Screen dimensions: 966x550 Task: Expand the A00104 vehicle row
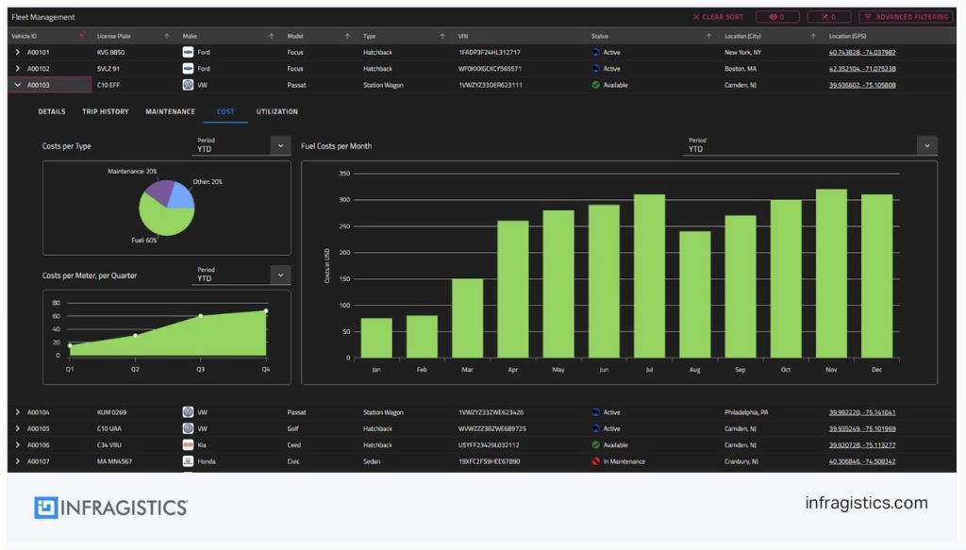point(18,412)
